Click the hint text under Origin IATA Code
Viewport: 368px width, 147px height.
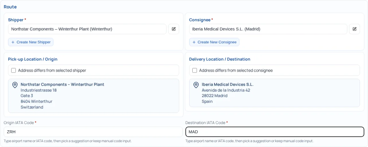[68, 141]
